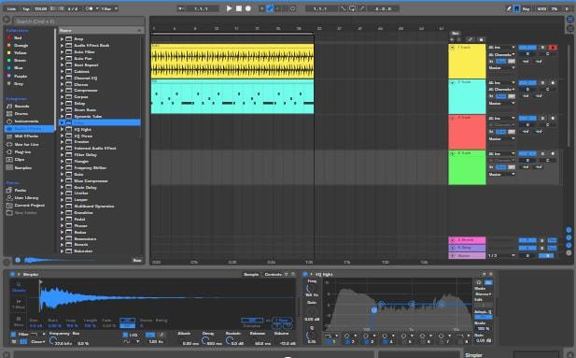Viewport: 576px width, 358px height.
Task: Toggle the automation arm button (highlighted blue)
Action: [x=270, y=8]
